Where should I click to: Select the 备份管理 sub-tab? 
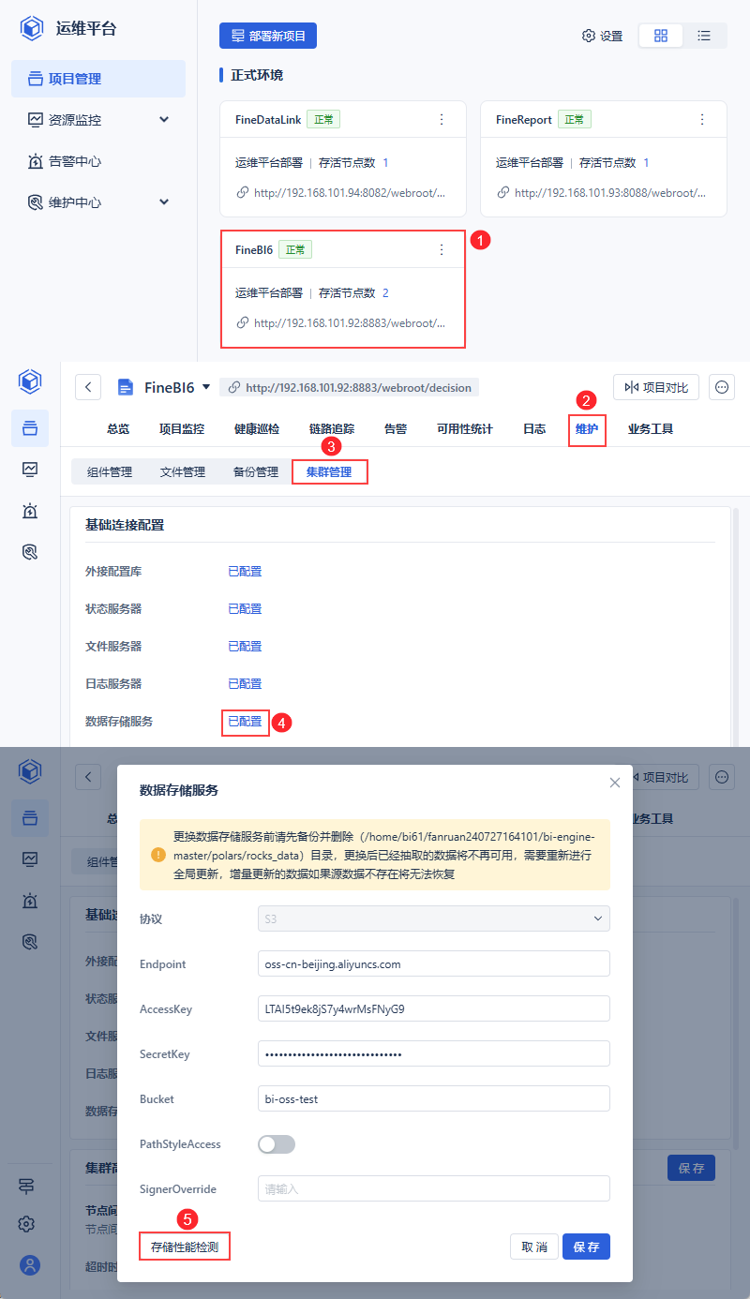pyautogui.click(x=256, y=472)
